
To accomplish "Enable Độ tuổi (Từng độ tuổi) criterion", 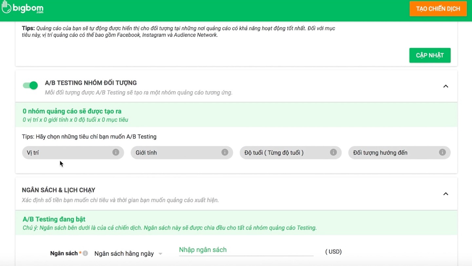I will click(282, 153).
